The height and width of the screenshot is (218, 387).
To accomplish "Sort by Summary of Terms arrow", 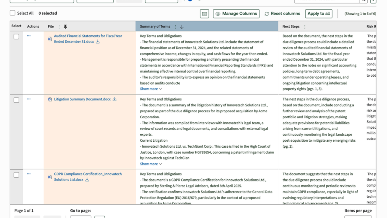I will click(182, 27).
